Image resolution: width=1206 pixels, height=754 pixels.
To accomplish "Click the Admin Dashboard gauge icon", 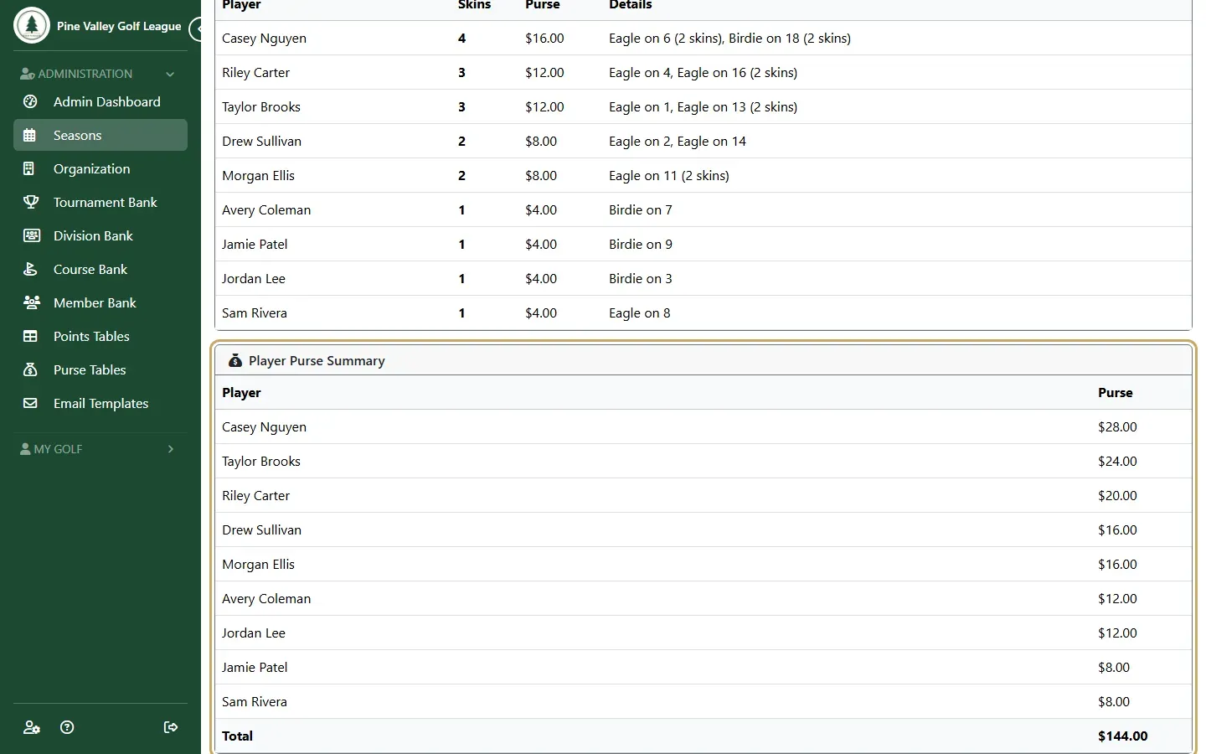I will point(30,101).
